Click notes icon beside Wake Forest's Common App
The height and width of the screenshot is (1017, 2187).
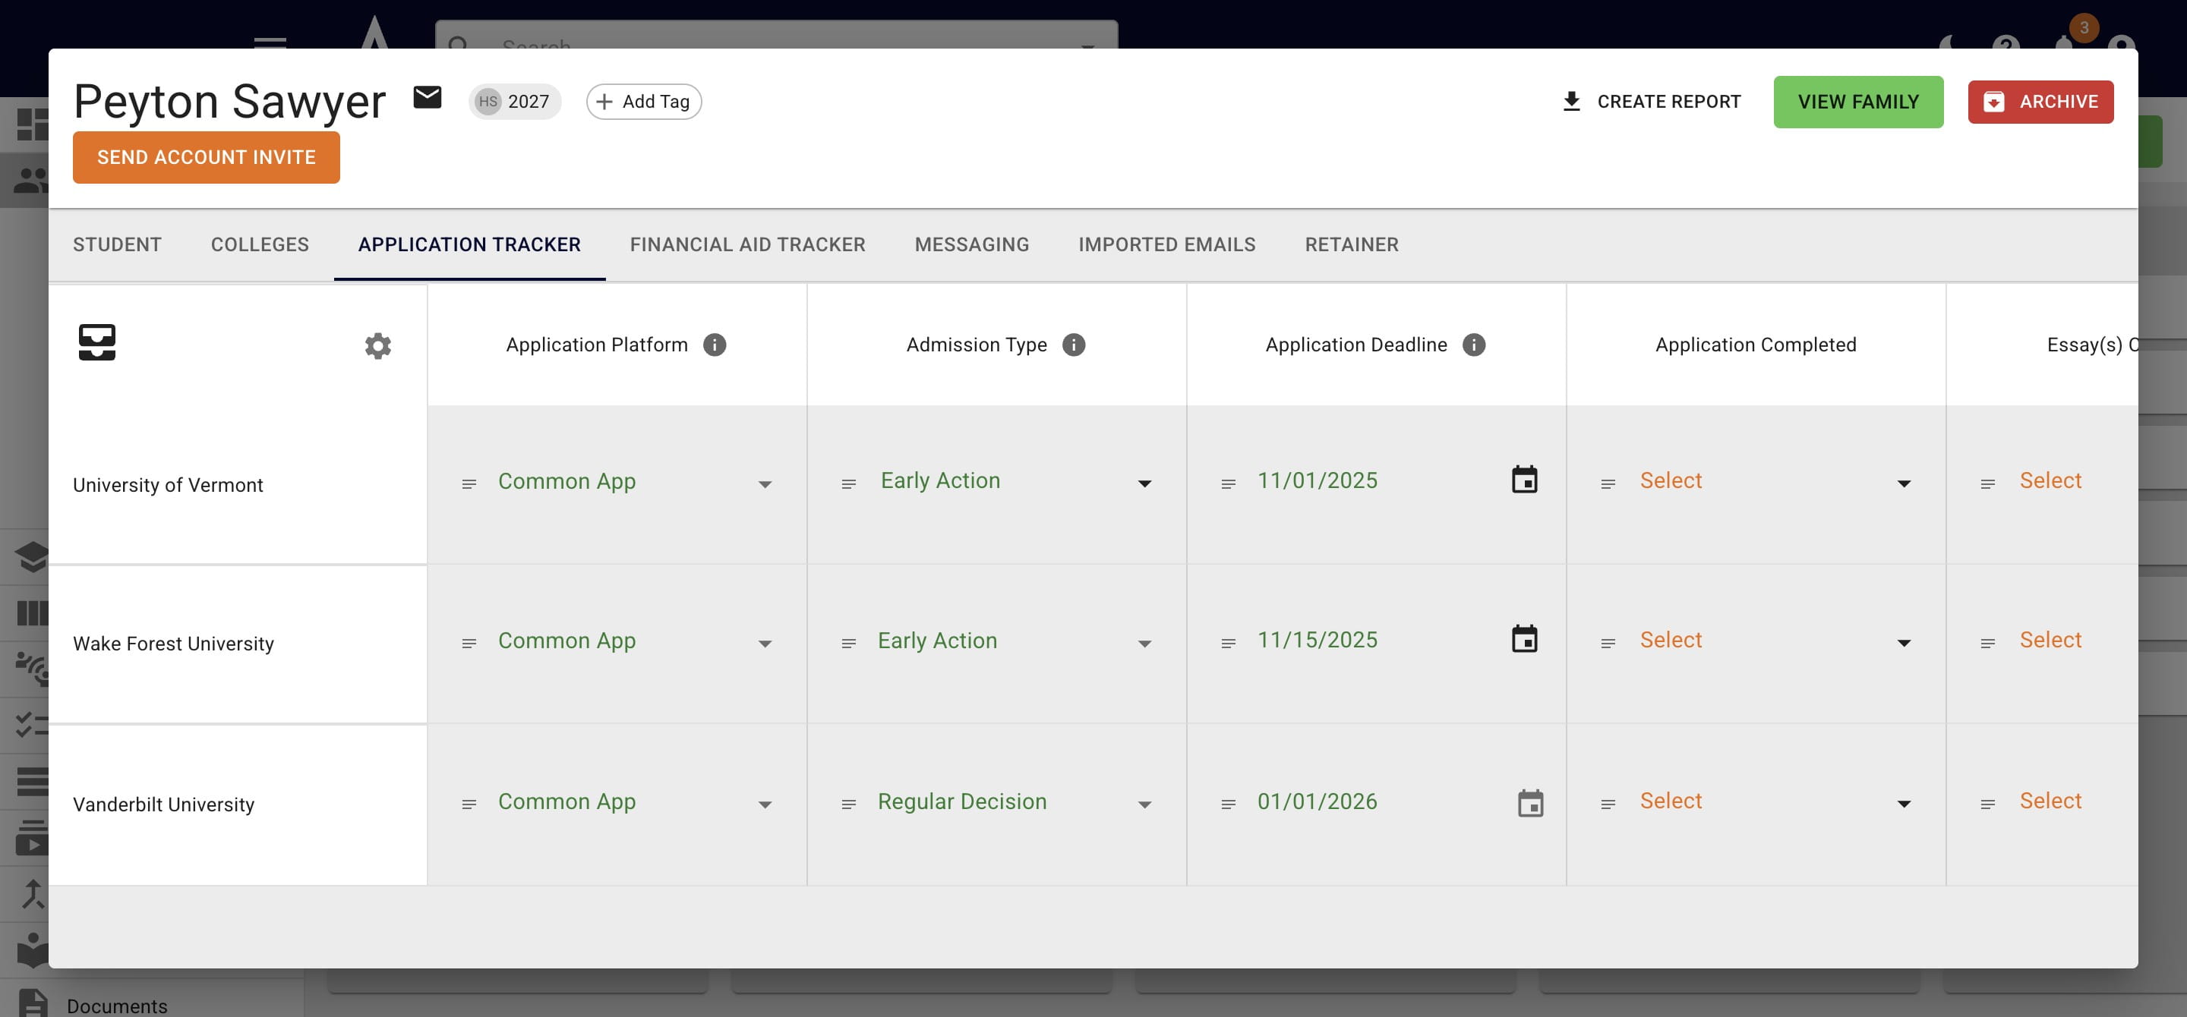pyautogui.click(x=469, y=643)
